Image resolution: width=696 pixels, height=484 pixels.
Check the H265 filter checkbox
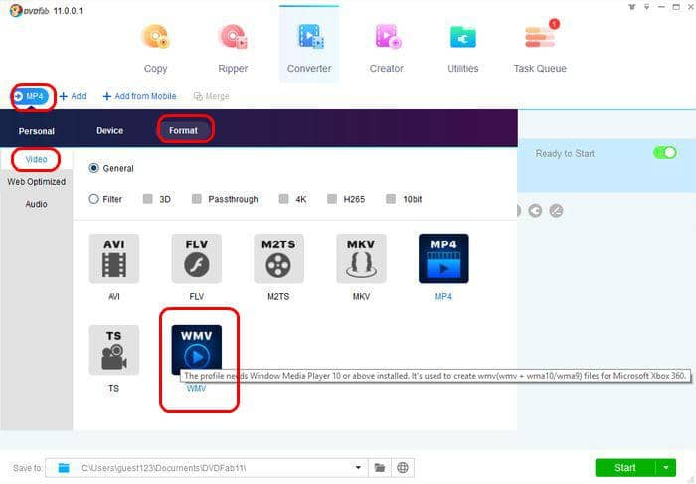coord(331,199)
